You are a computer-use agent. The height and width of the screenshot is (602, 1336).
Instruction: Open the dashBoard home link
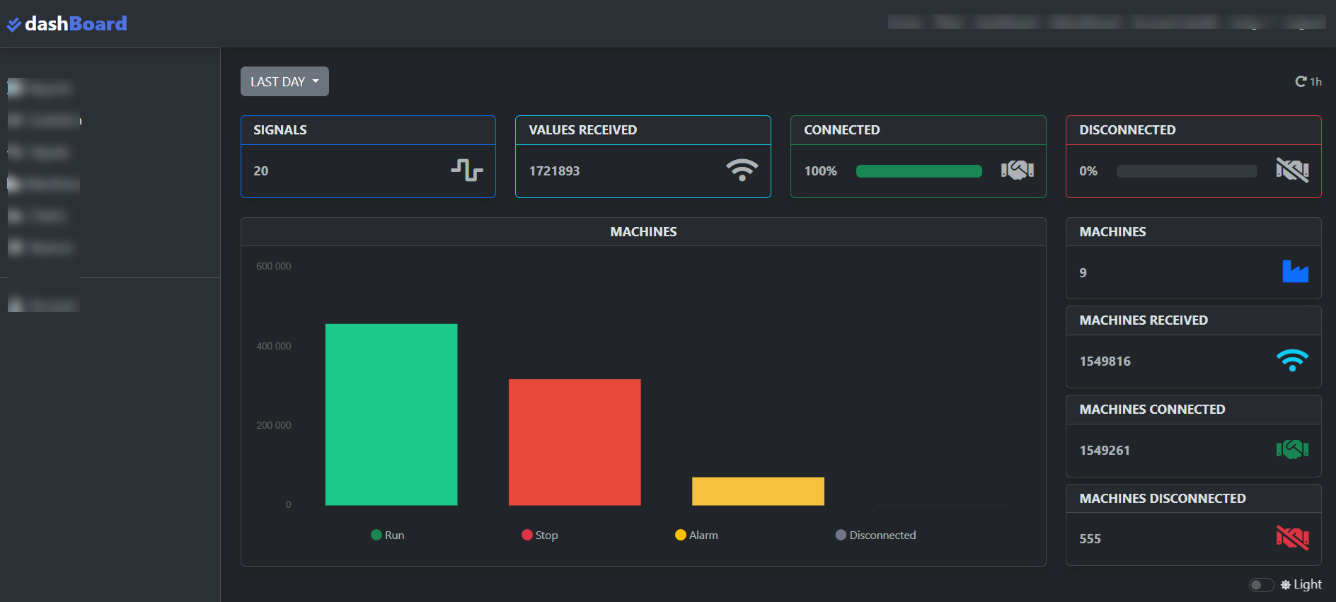point(67,24)
